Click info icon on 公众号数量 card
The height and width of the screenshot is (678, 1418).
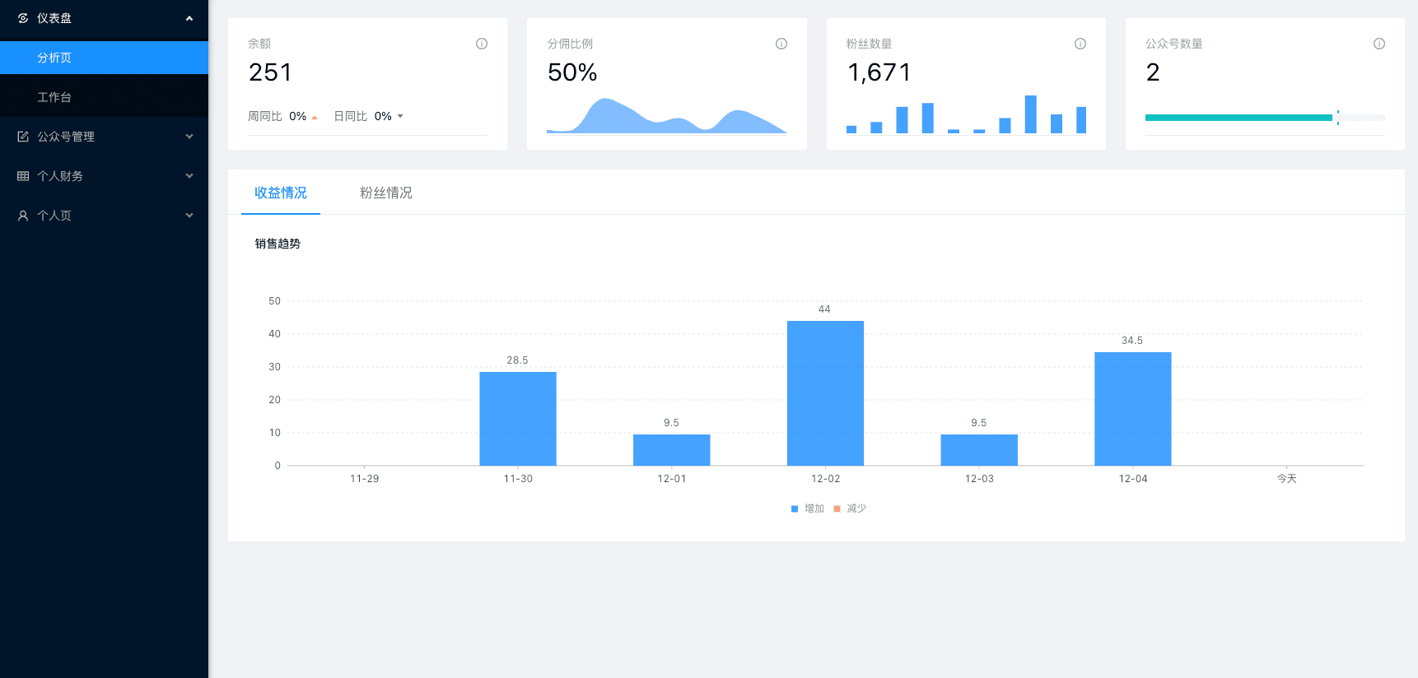1379,44
